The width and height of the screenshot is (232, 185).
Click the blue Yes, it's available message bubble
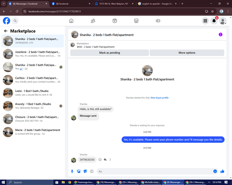click(x=173, y=140)
